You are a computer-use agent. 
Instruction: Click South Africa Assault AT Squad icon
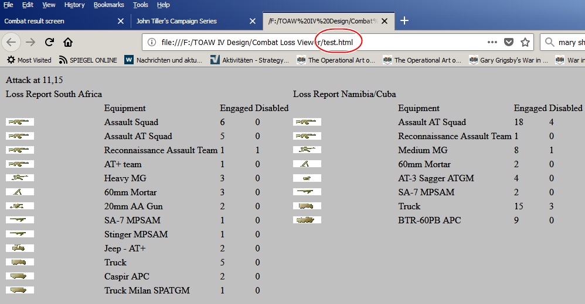[x=20, y=136]
